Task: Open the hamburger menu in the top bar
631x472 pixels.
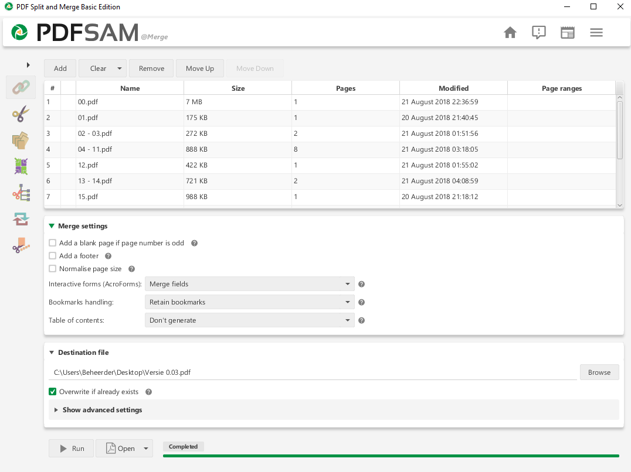Action: (x=596, y=33)
